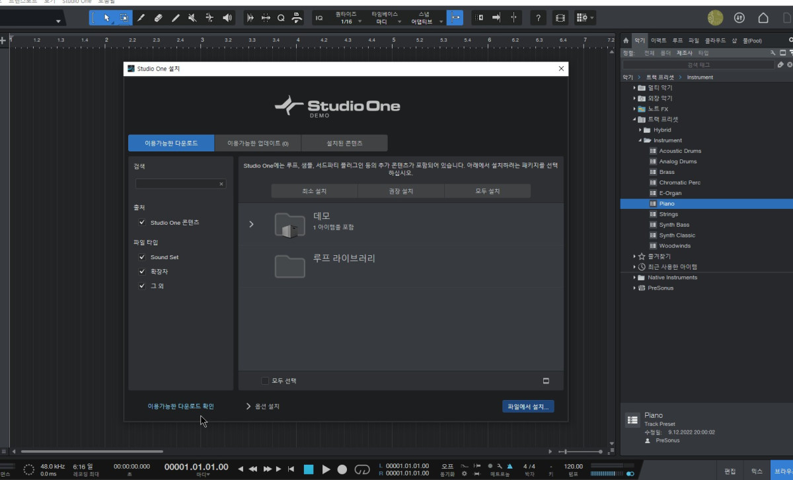
Task: Click the rewind button in transport
Action: (x=252, y=469)
